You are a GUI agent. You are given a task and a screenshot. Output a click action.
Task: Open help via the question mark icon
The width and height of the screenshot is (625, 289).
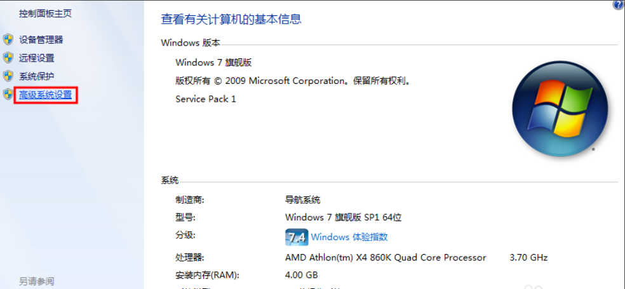tap(617, 4)
